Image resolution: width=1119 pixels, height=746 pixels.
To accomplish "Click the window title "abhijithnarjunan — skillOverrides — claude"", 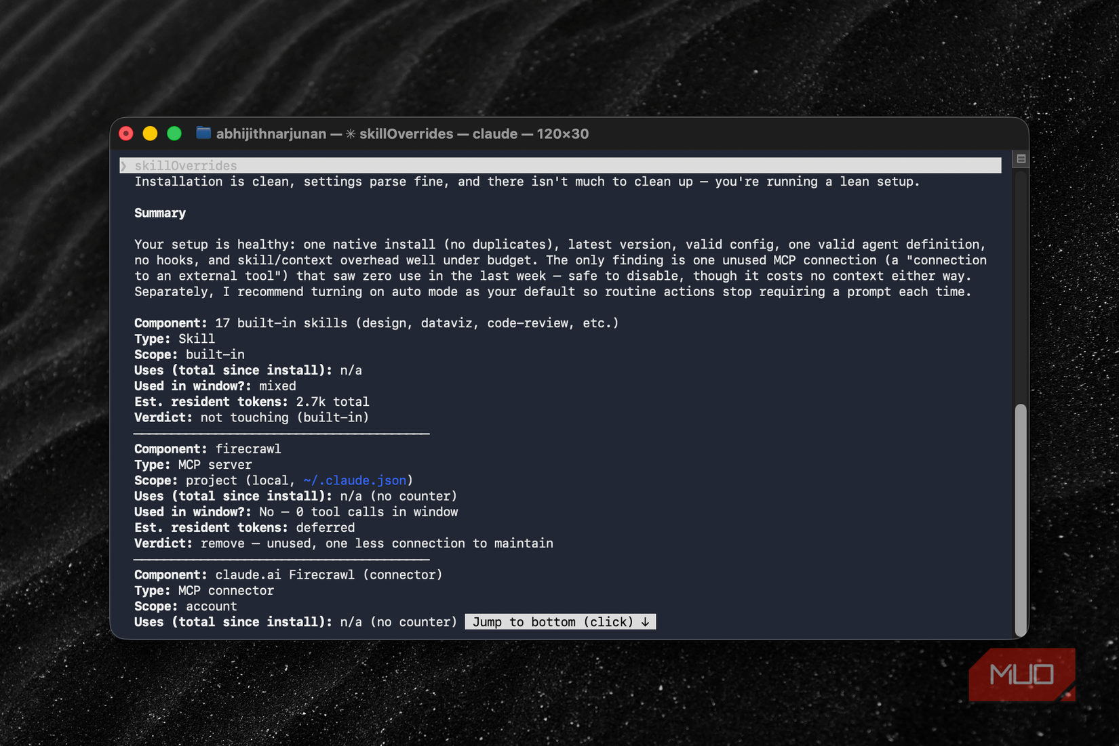I will click(402, 133).
